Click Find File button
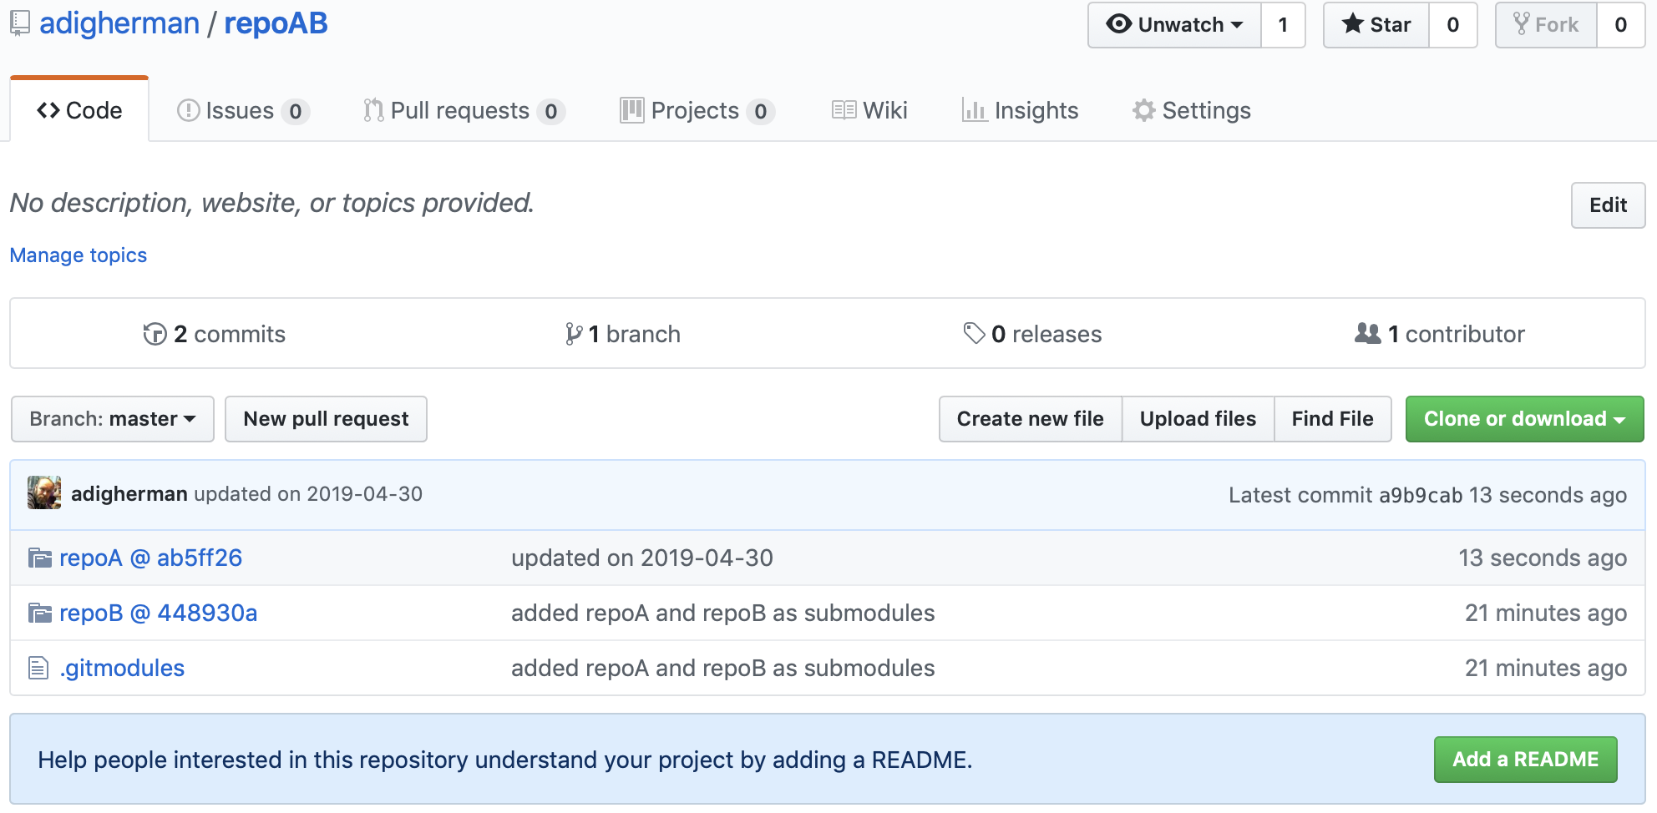 (x=1332, y=419)
